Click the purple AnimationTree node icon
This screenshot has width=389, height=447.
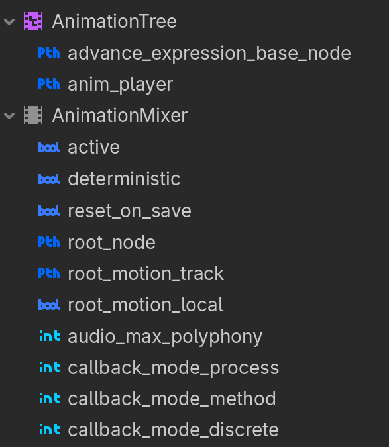click(x=33, y=21)
